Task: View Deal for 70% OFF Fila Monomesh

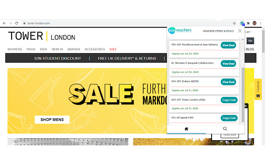Action: pyautogui.click(x=228, y=45)
